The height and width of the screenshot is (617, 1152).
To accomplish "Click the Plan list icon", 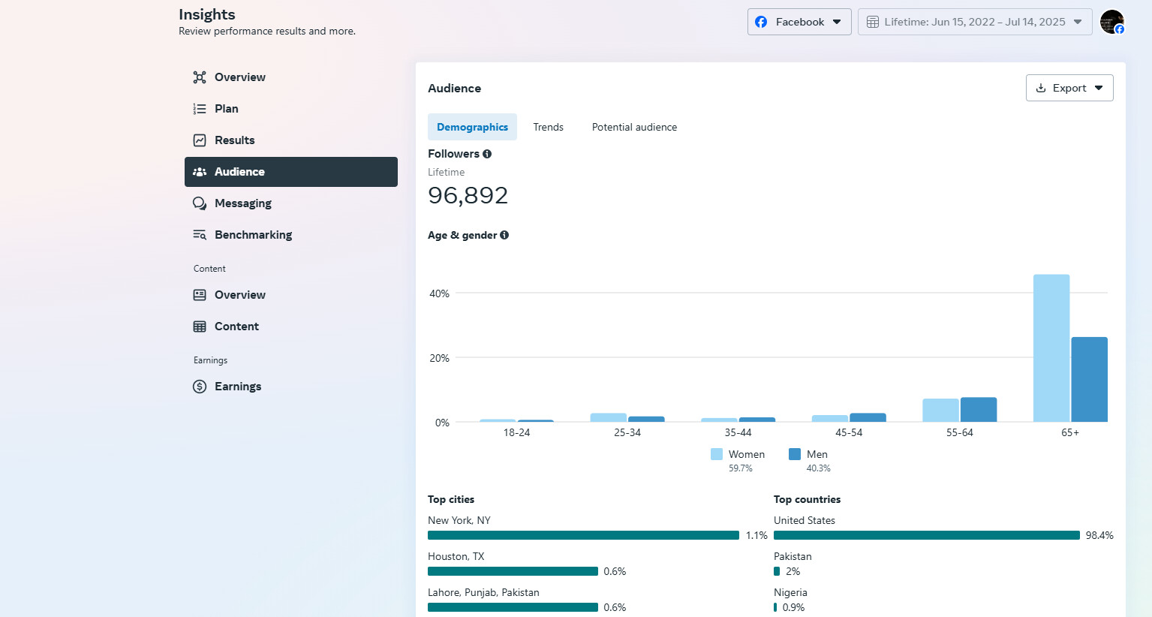I will (x=200, y=109).
